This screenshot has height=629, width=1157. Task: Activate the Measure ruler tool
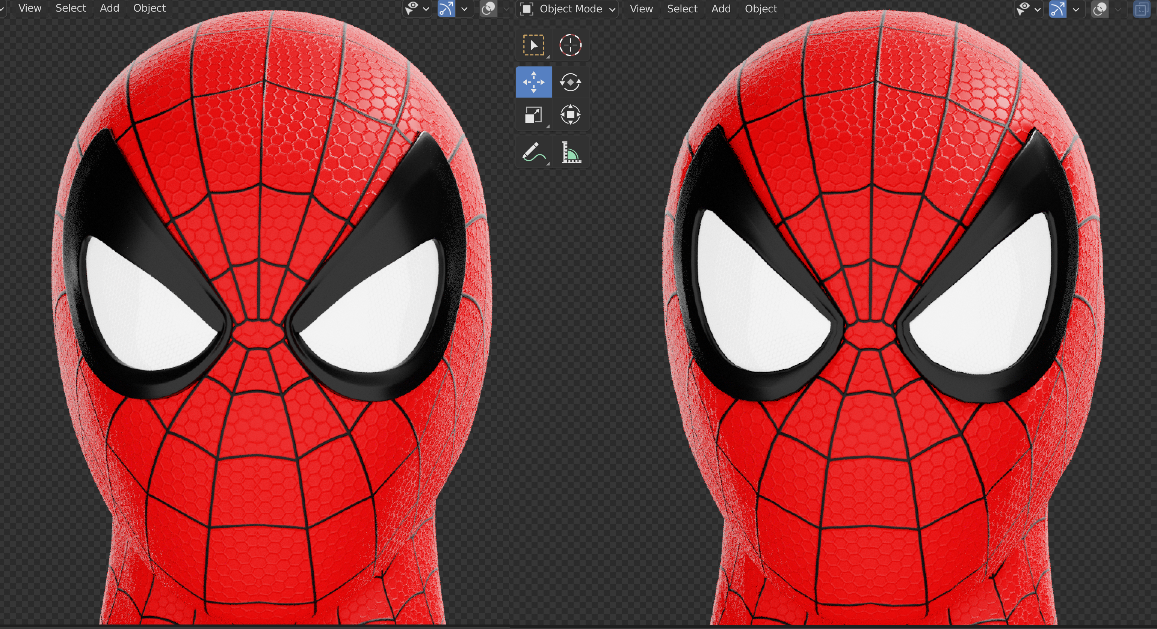coord(571,152)
